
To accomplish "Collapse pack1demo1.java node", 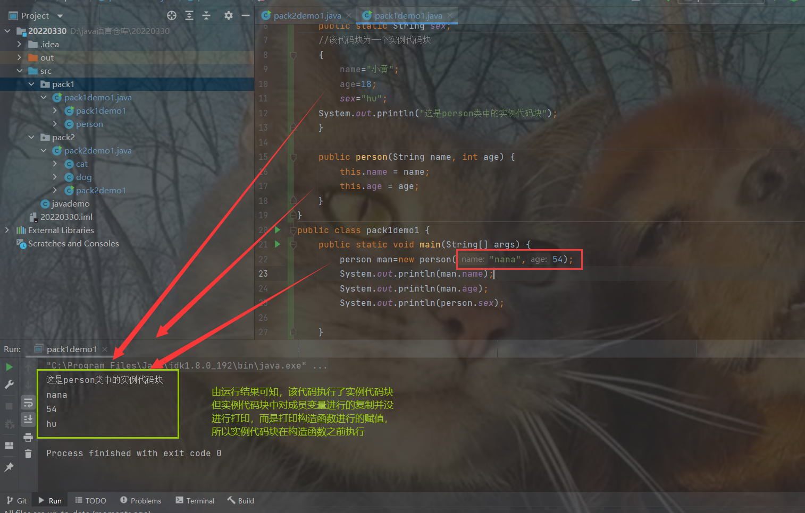I will pos(44,98).
